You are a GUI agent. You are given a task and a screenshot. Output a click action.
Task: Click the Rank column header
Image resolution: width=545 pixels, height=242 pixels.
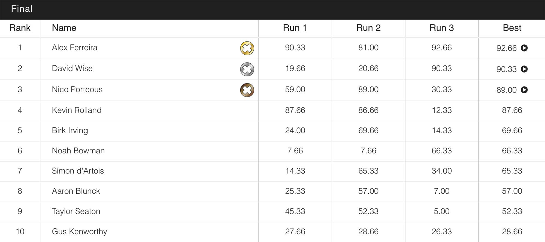click(x=20, y=28)
